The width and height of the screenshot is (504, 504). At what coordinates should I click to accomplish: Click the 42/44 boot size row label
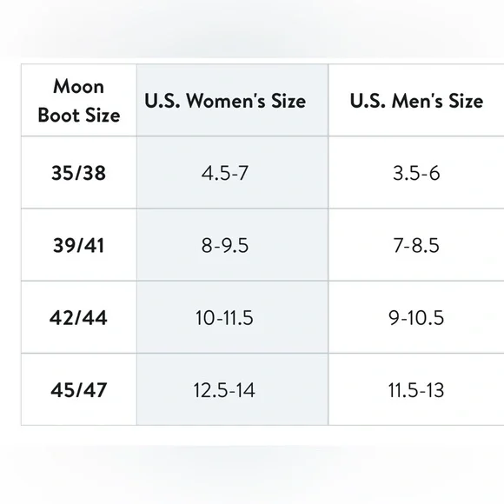pos(79,317)
